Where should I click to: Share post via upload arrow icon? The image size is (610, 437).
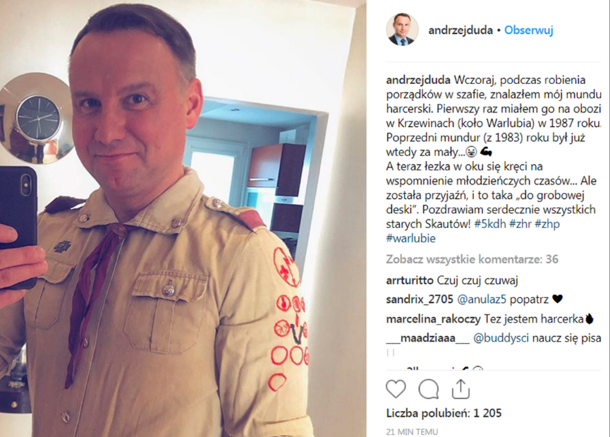pos(460,389)
